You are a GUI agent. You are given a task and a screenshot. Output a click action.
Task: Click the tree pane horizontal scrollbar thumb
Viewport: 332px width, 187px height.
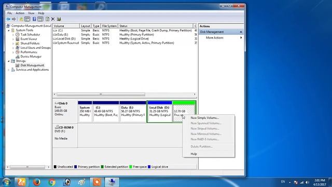coord(27,167)
